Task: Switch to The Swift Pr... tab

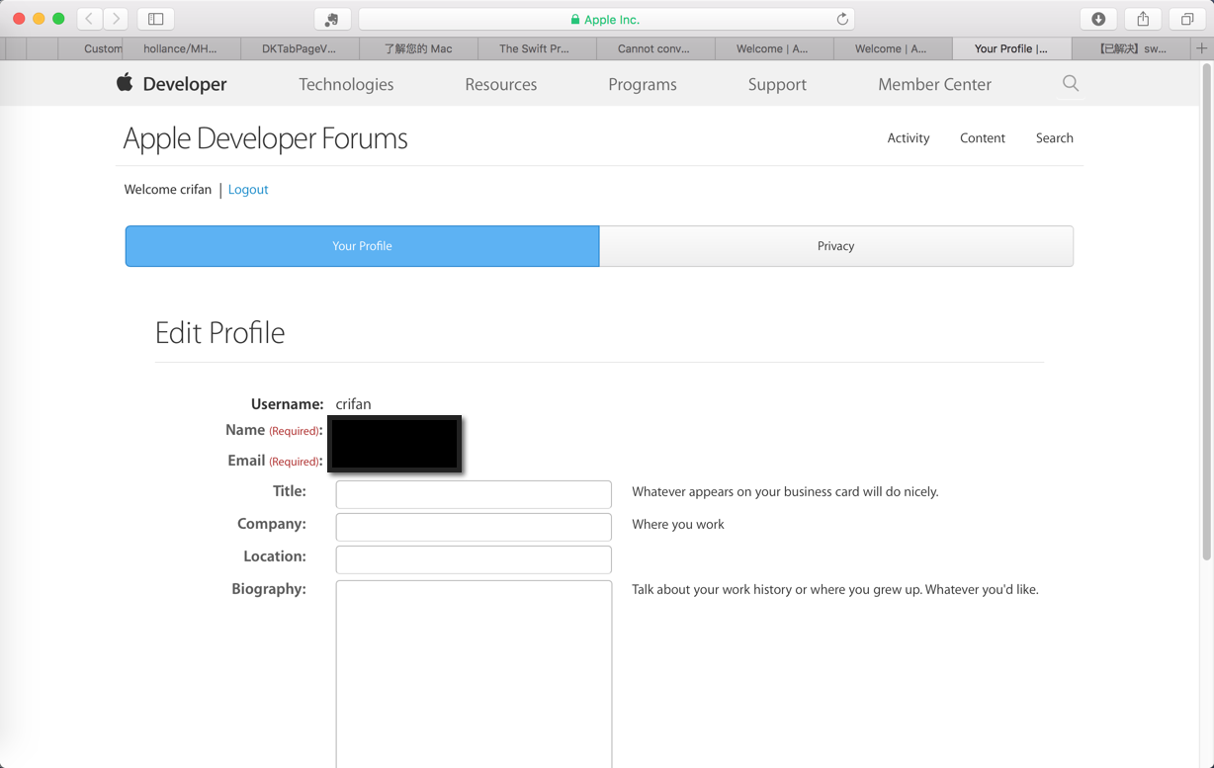Action: (535, 48)
